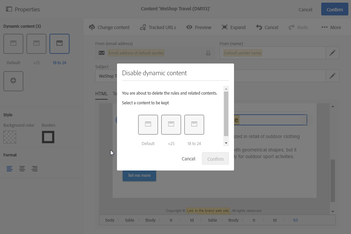Confirm the content at top right
Image resolution: width=351 pixels, height=234 pixels.
pos(335,9)
